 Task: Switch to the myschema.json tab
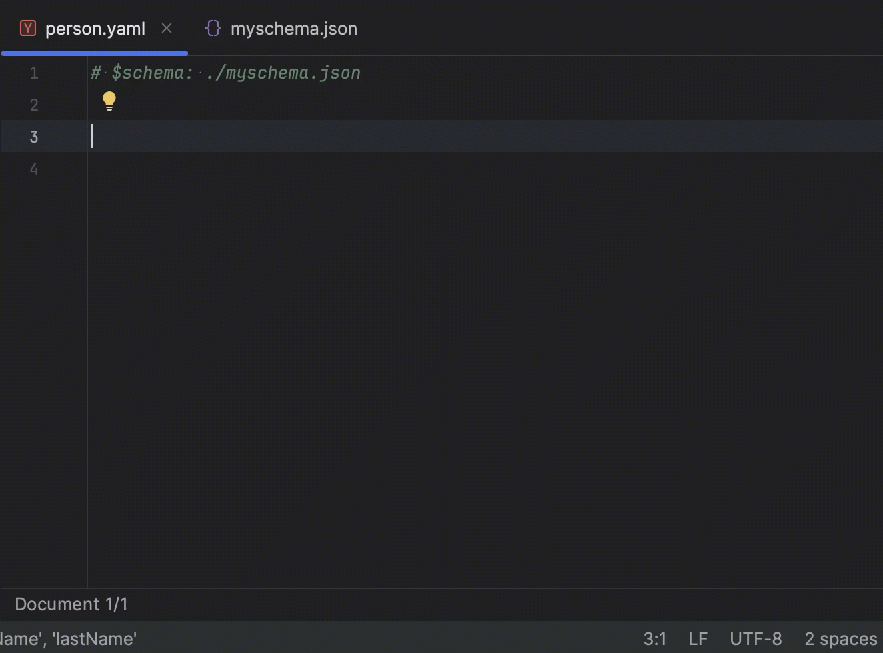click(x=293, y=28)
